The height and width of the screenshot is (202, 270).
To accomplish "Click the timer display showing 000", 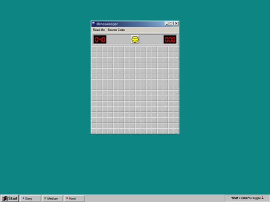I will 170,39.
